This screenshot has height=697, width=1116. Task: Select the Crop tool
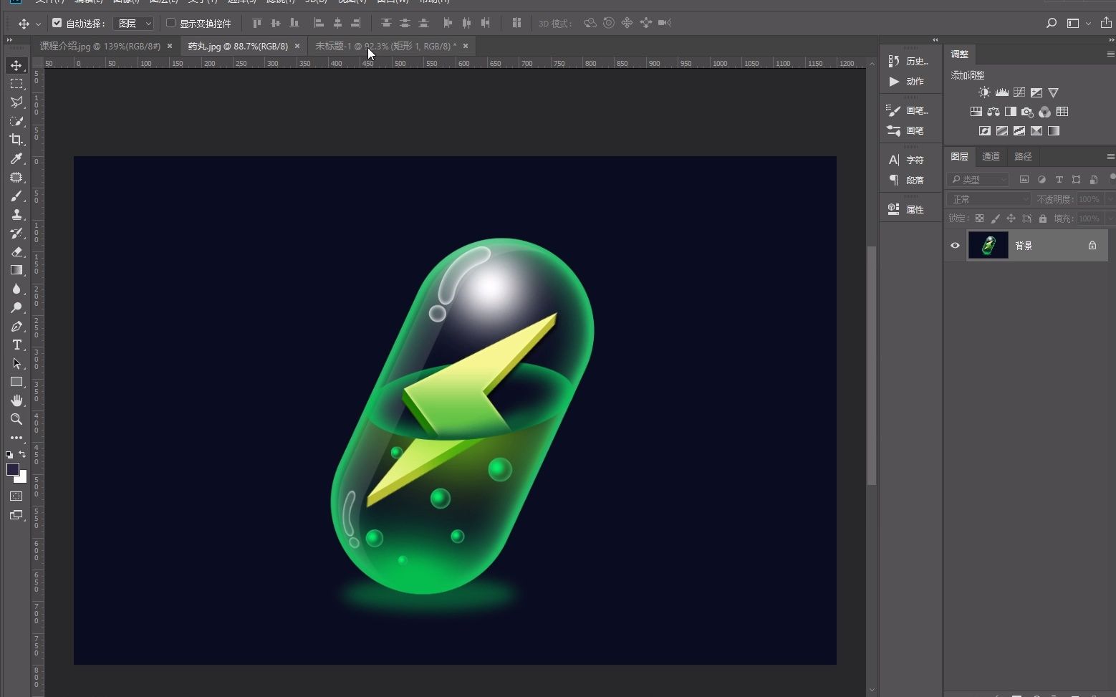16,140
